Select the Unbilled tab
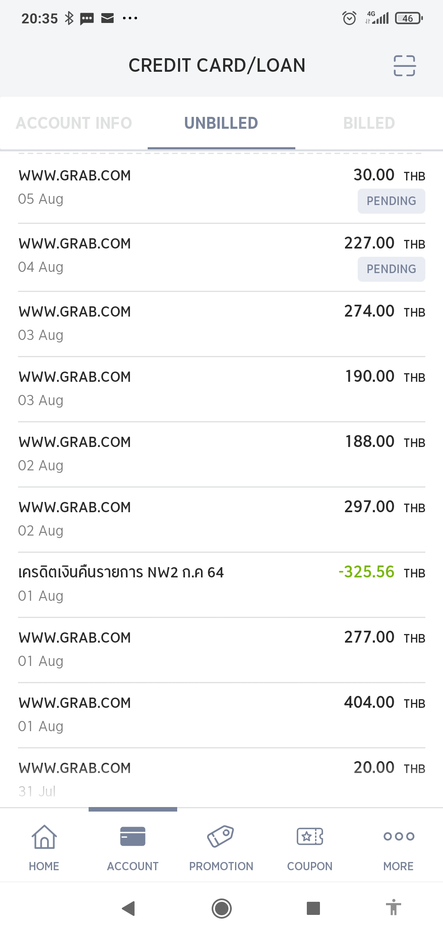This screenshot has width=443, height=935. [221, 123]
